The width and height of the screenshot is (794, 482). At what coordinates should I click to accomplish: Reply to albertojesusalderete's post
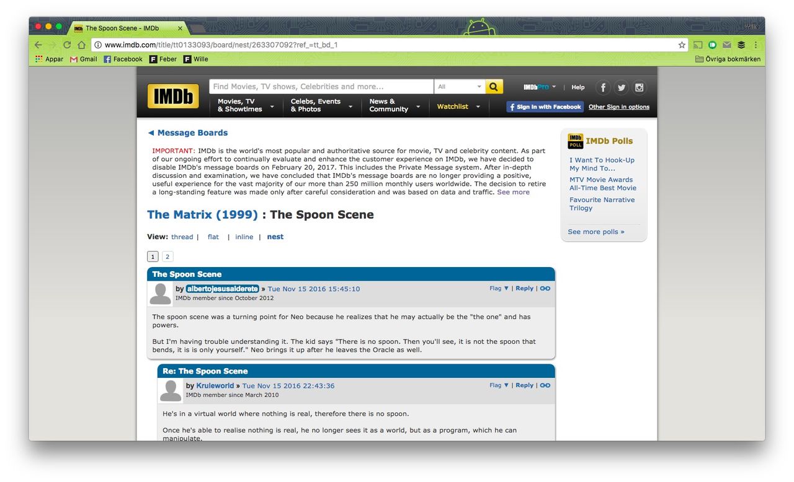click(524, 288)
